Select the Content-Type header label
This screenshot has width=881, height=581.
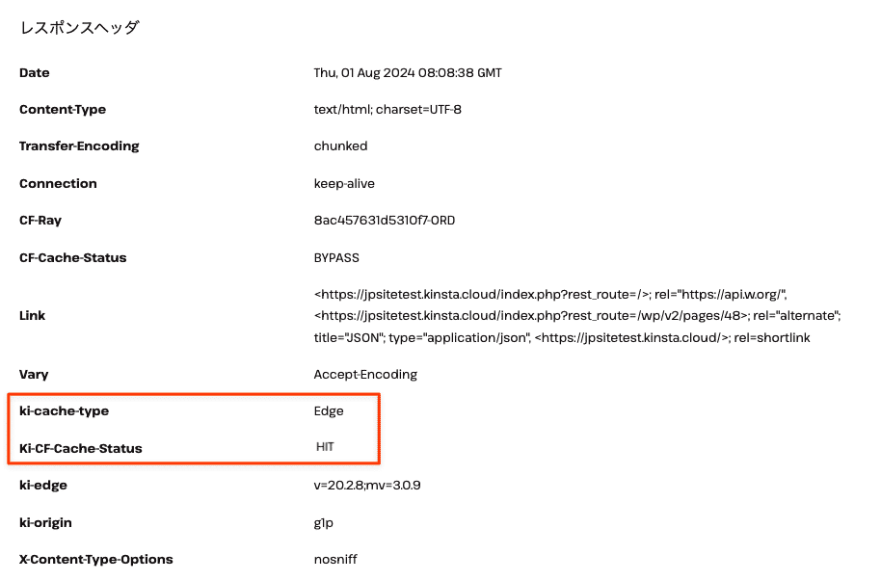click(63, 110)
